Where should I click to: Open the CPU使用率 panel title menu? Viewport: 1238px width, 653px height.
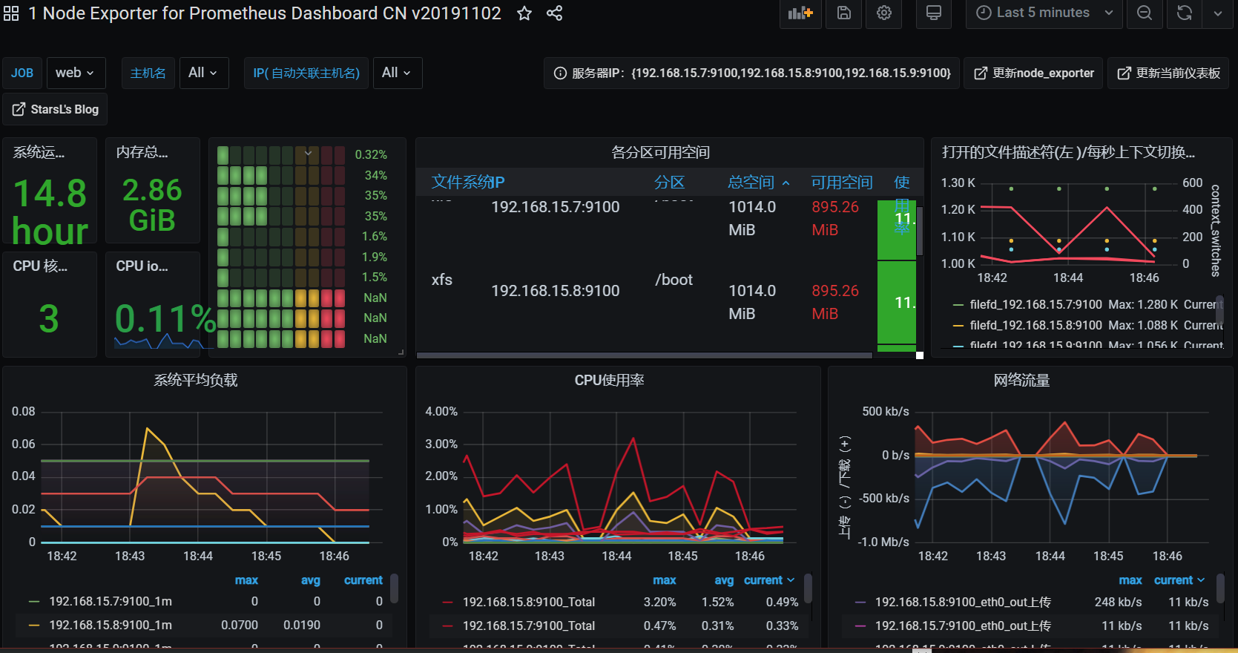pos(609,380)
